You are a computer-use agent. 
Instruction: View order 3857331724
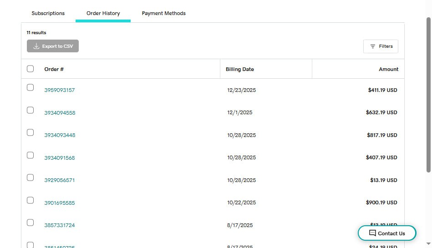(x=60, y=225)
